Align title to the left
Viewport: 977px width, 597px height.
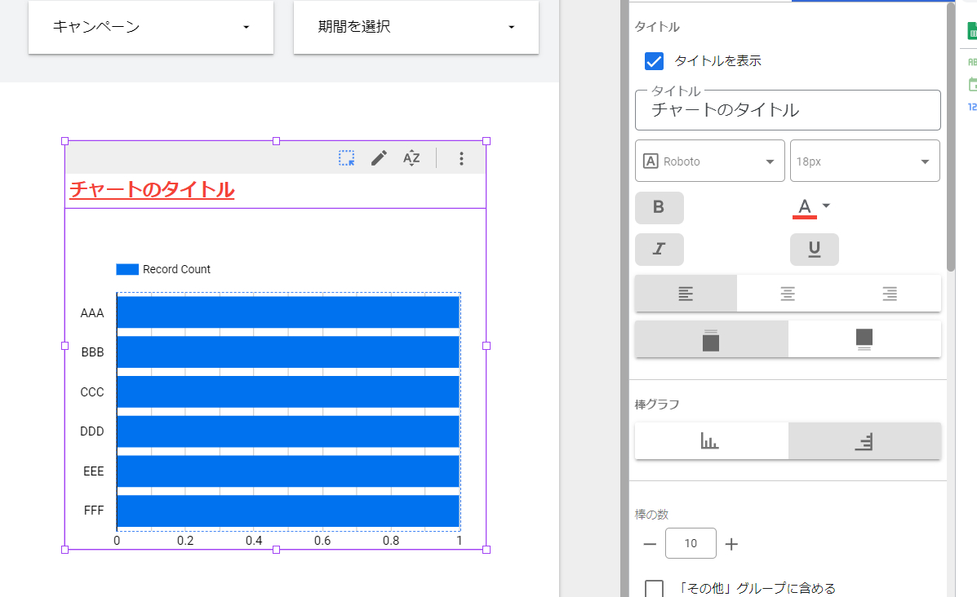[686, 294]
